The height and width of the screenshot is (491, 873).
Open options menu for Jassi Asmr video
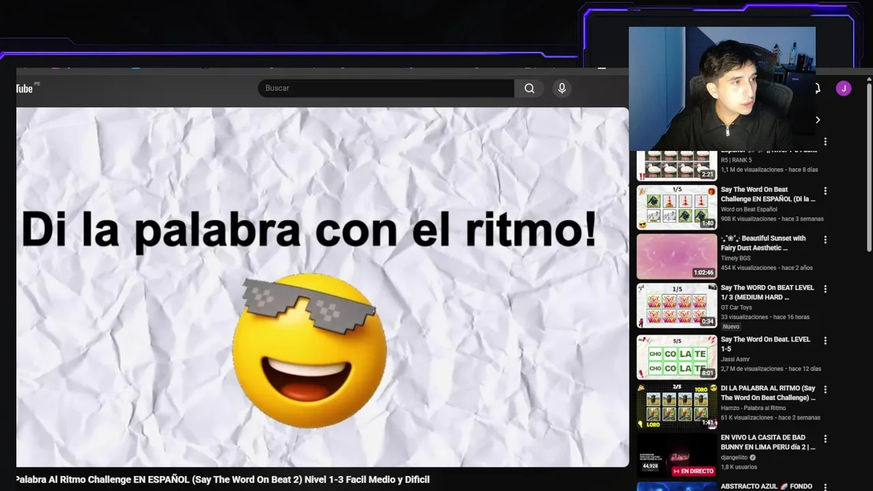pyautogui.click(x=825, y=340)
